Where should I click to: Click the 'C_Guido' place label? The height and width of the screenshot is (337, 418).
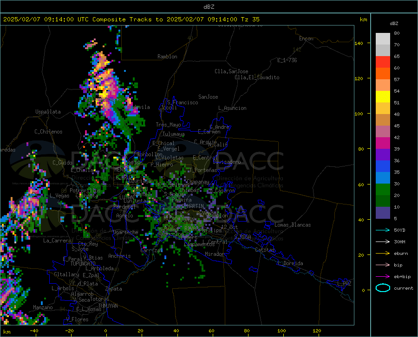click(x=62, y=163)
